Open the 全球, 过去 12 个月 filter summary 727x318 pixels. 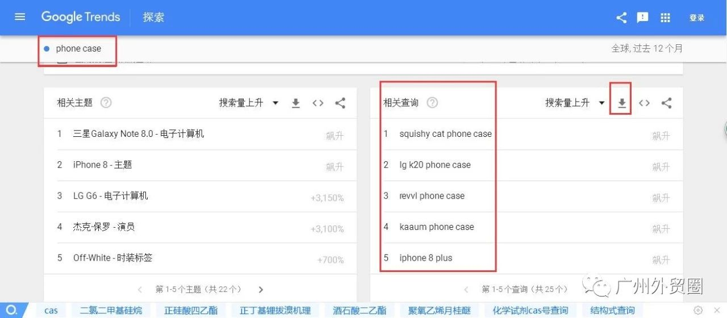647,48
